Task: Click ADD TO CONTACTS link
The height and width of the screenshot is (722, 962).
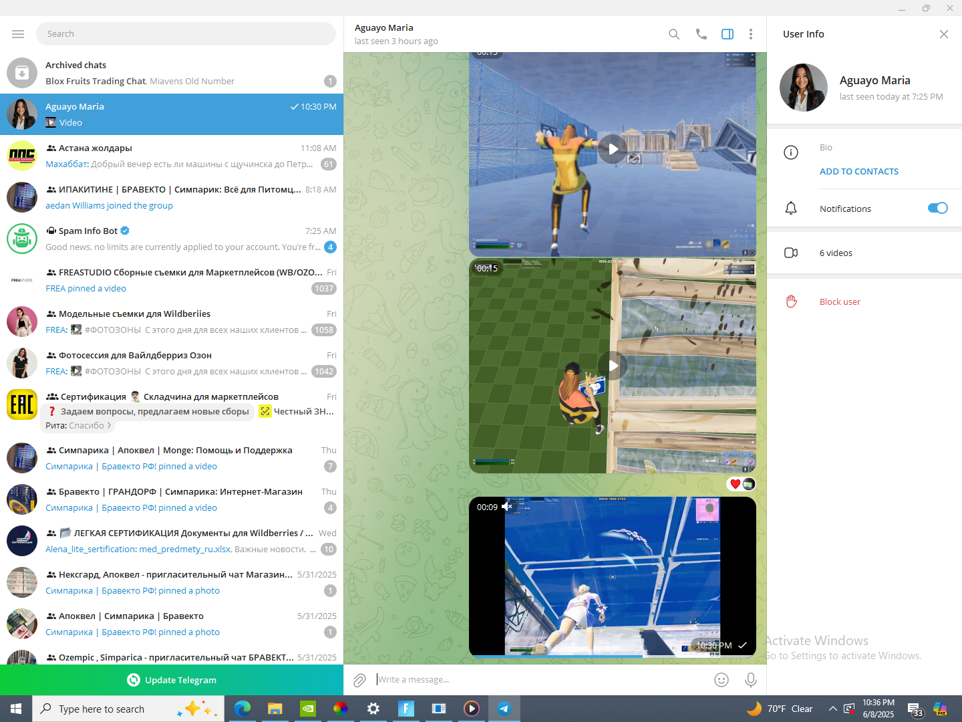Action: tap(859, 171)
